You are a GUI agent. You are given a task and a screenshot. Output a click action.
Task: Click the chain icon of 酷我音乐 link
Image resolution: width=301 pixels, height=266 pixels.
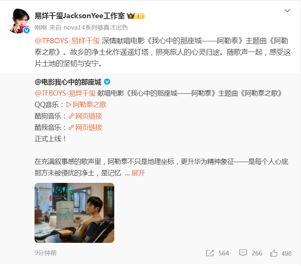(71, 127)
